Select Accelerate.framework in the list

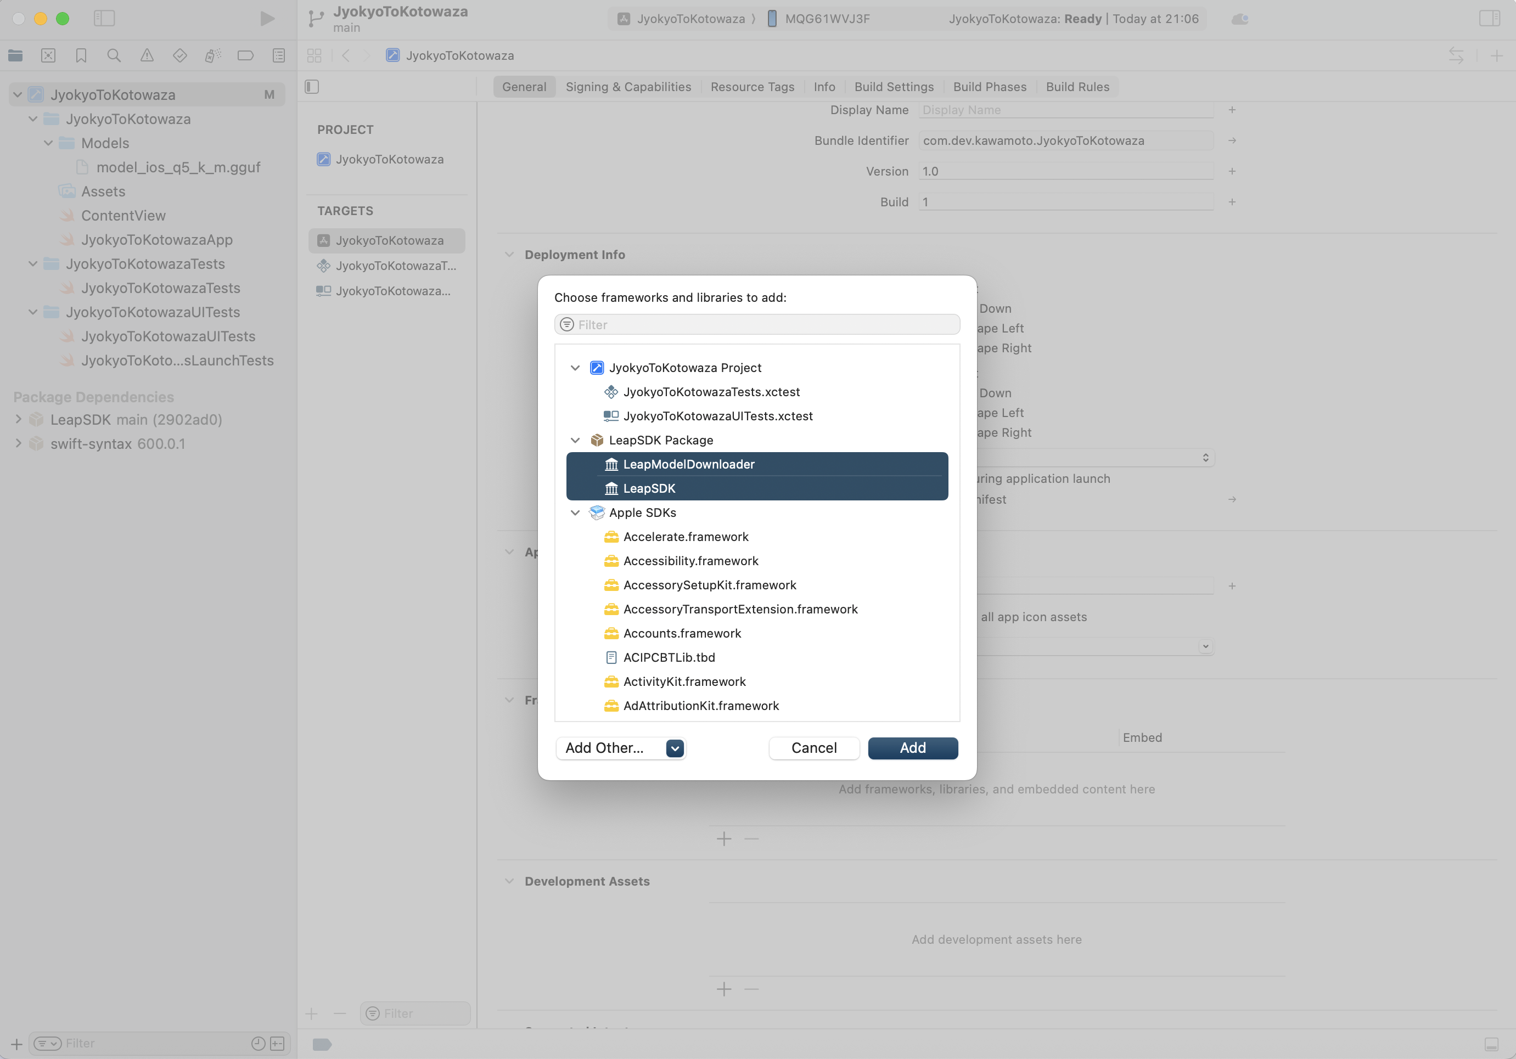(686, 537)
